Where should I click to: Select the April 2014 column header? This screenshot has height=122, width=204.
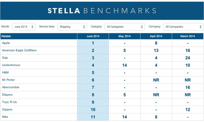(x=156, y=36)
